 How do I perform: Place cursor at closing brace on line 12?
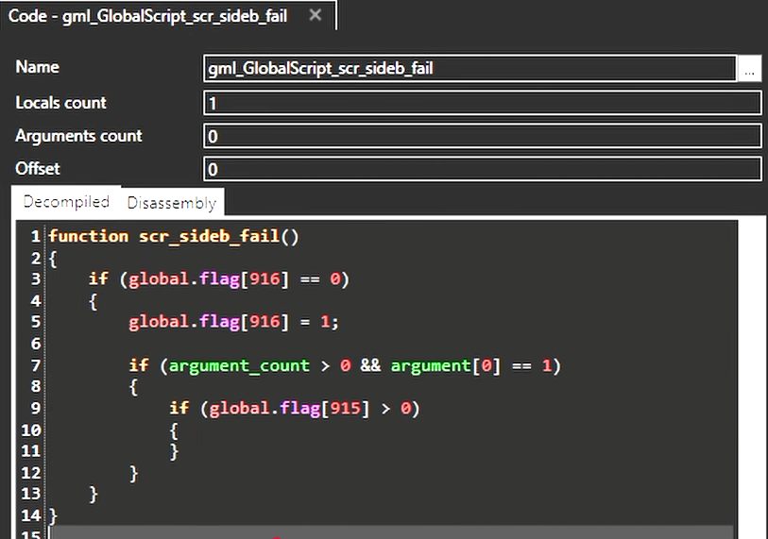(x=133, y=474)
